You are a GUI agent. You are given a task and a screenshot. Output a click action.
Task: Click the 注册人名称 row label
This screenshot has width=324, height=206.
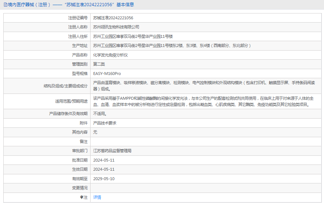78,27
